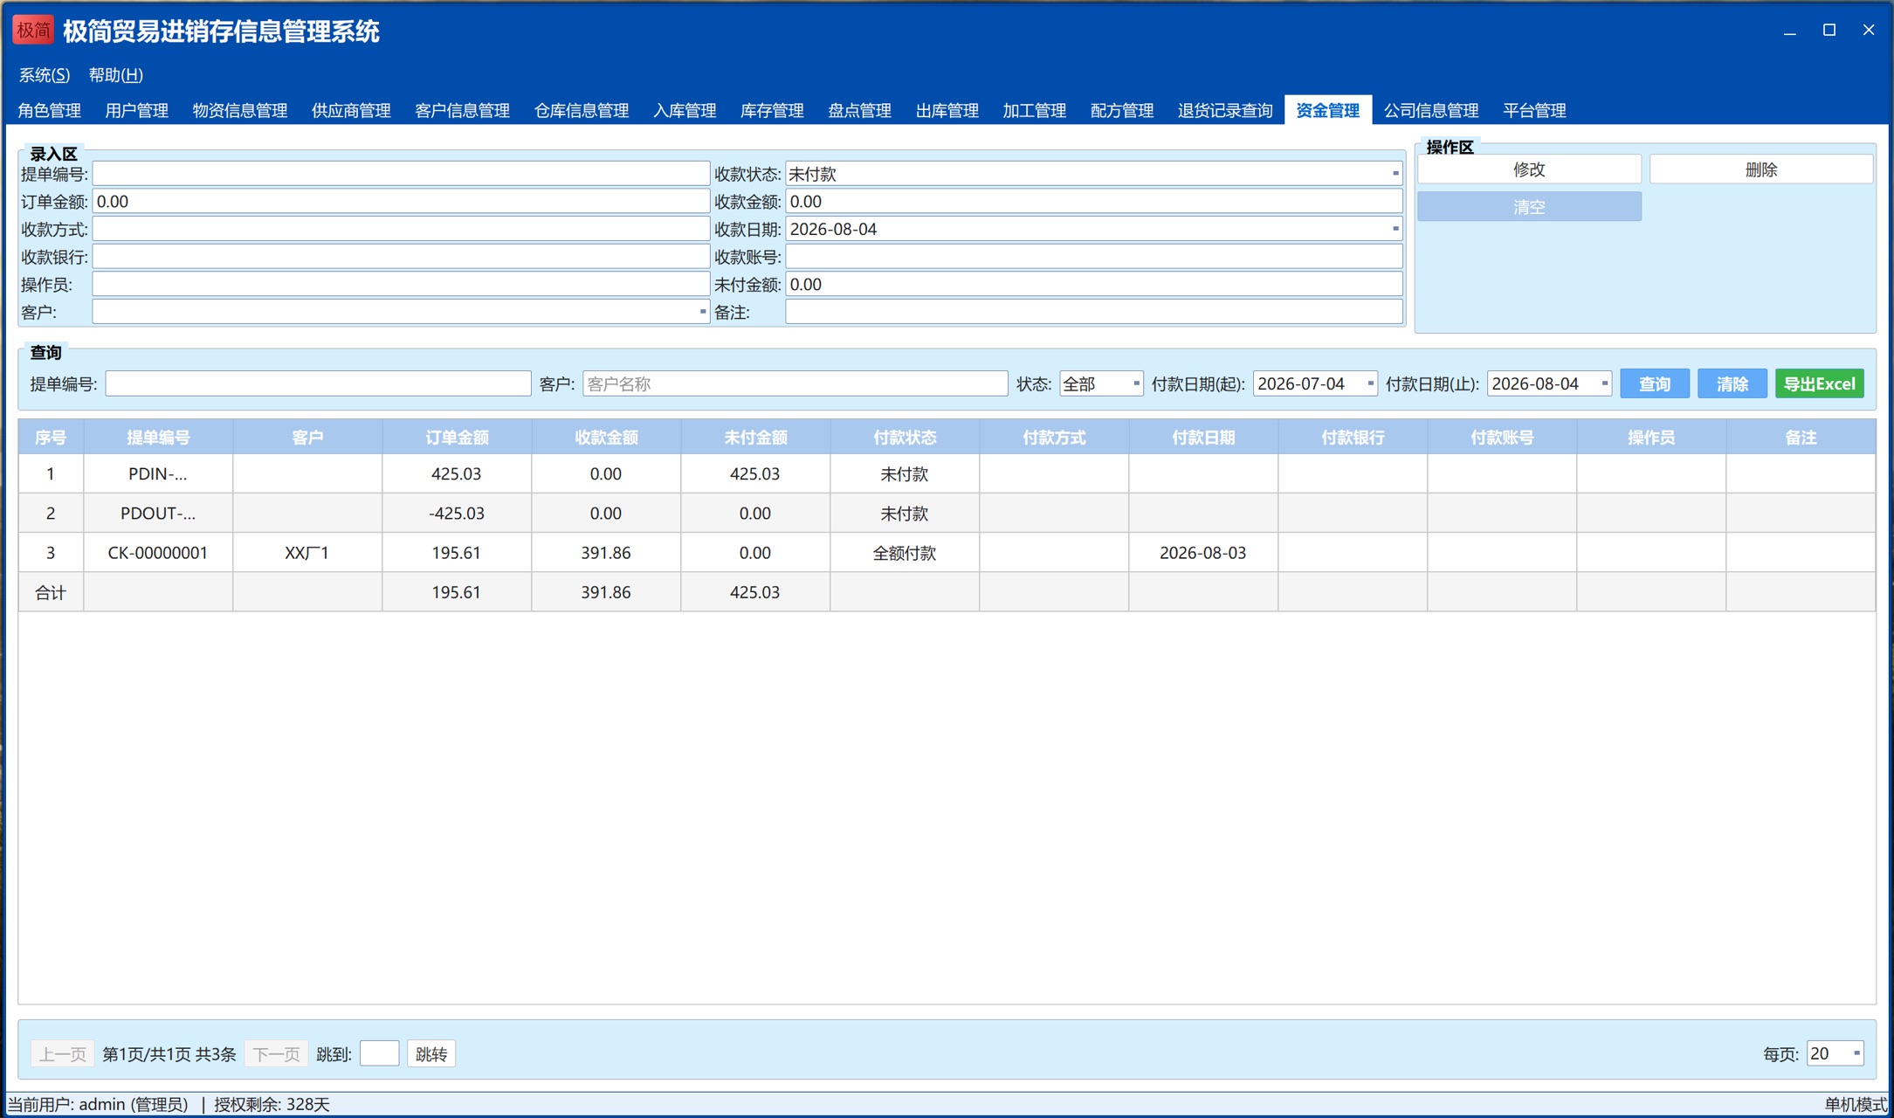This screenshot has height=1118, width=1894.
Task: Click the XX厂1 customer cell
Action: pyautogui.click(x=307, y=553)
